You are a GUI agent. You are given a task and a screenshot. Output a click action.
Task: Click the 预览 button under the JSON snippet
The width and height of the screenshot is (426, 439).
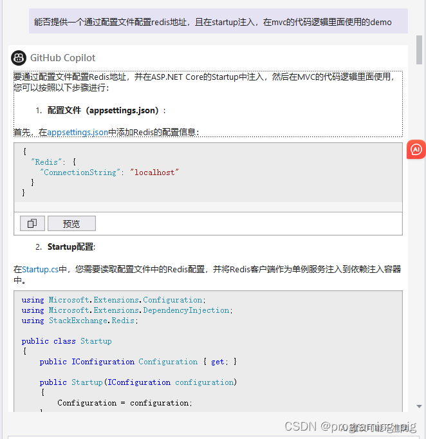[x=71, y=223]
